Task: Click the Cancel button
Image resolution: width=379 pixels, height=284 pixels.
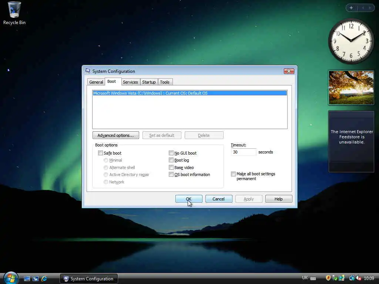Action: pos(219,199)
